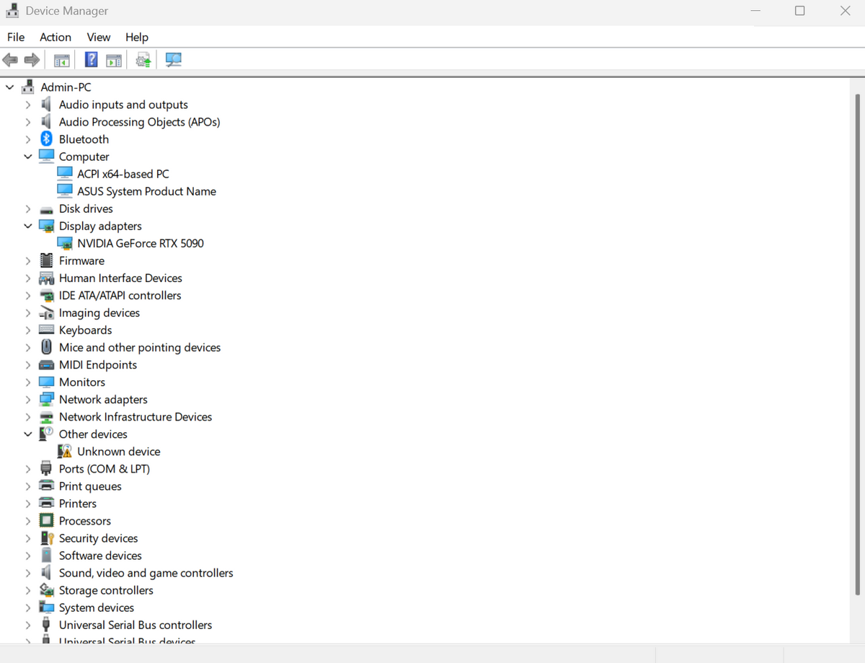Expand the Print queues category
The height and width of the screenshot is (663, 865).
coord(28,486)
